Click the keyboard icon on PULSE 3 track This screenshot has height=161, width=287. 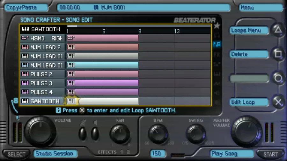click(x=25, y=83)
